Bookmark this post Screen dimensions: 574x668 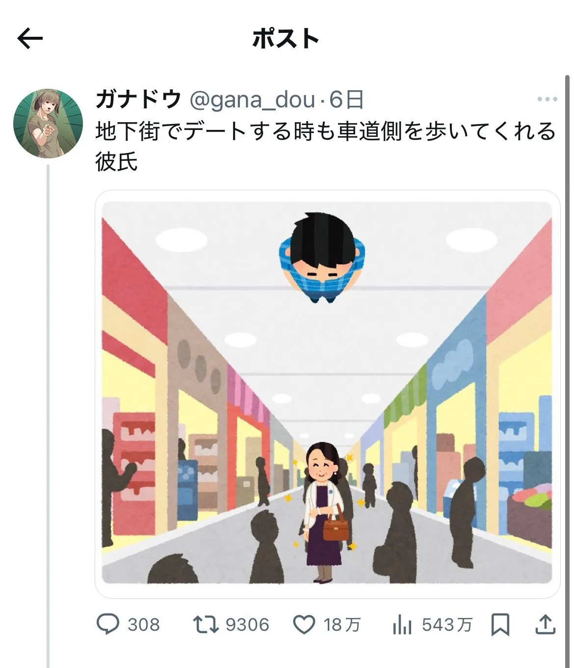tap(500, 624)
